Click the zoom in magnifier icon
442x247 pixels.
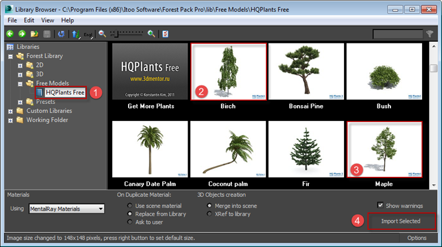151,34
